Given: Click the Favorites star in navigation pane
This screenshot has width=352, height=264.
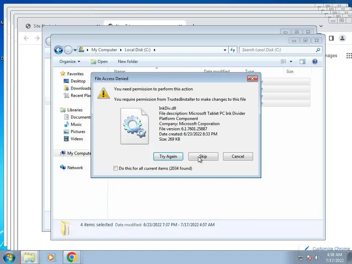Looking at the screenshot, I should tap(63, 74).
